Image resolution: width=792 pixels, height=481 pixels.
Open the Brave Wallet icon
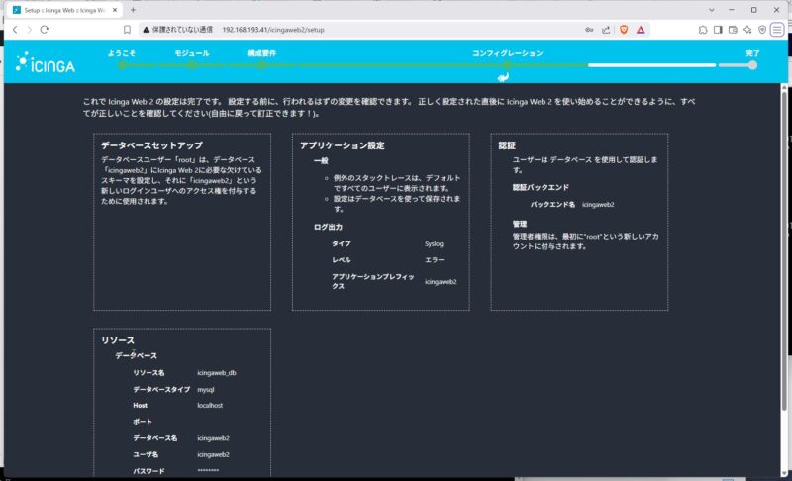tap(733, 30)
